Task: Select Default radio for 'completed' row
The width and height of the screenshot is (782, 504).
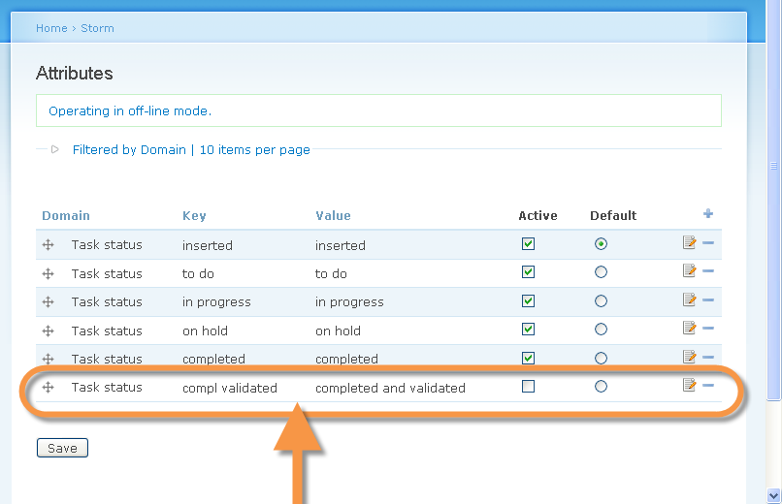Action: [x=601, y=359]
